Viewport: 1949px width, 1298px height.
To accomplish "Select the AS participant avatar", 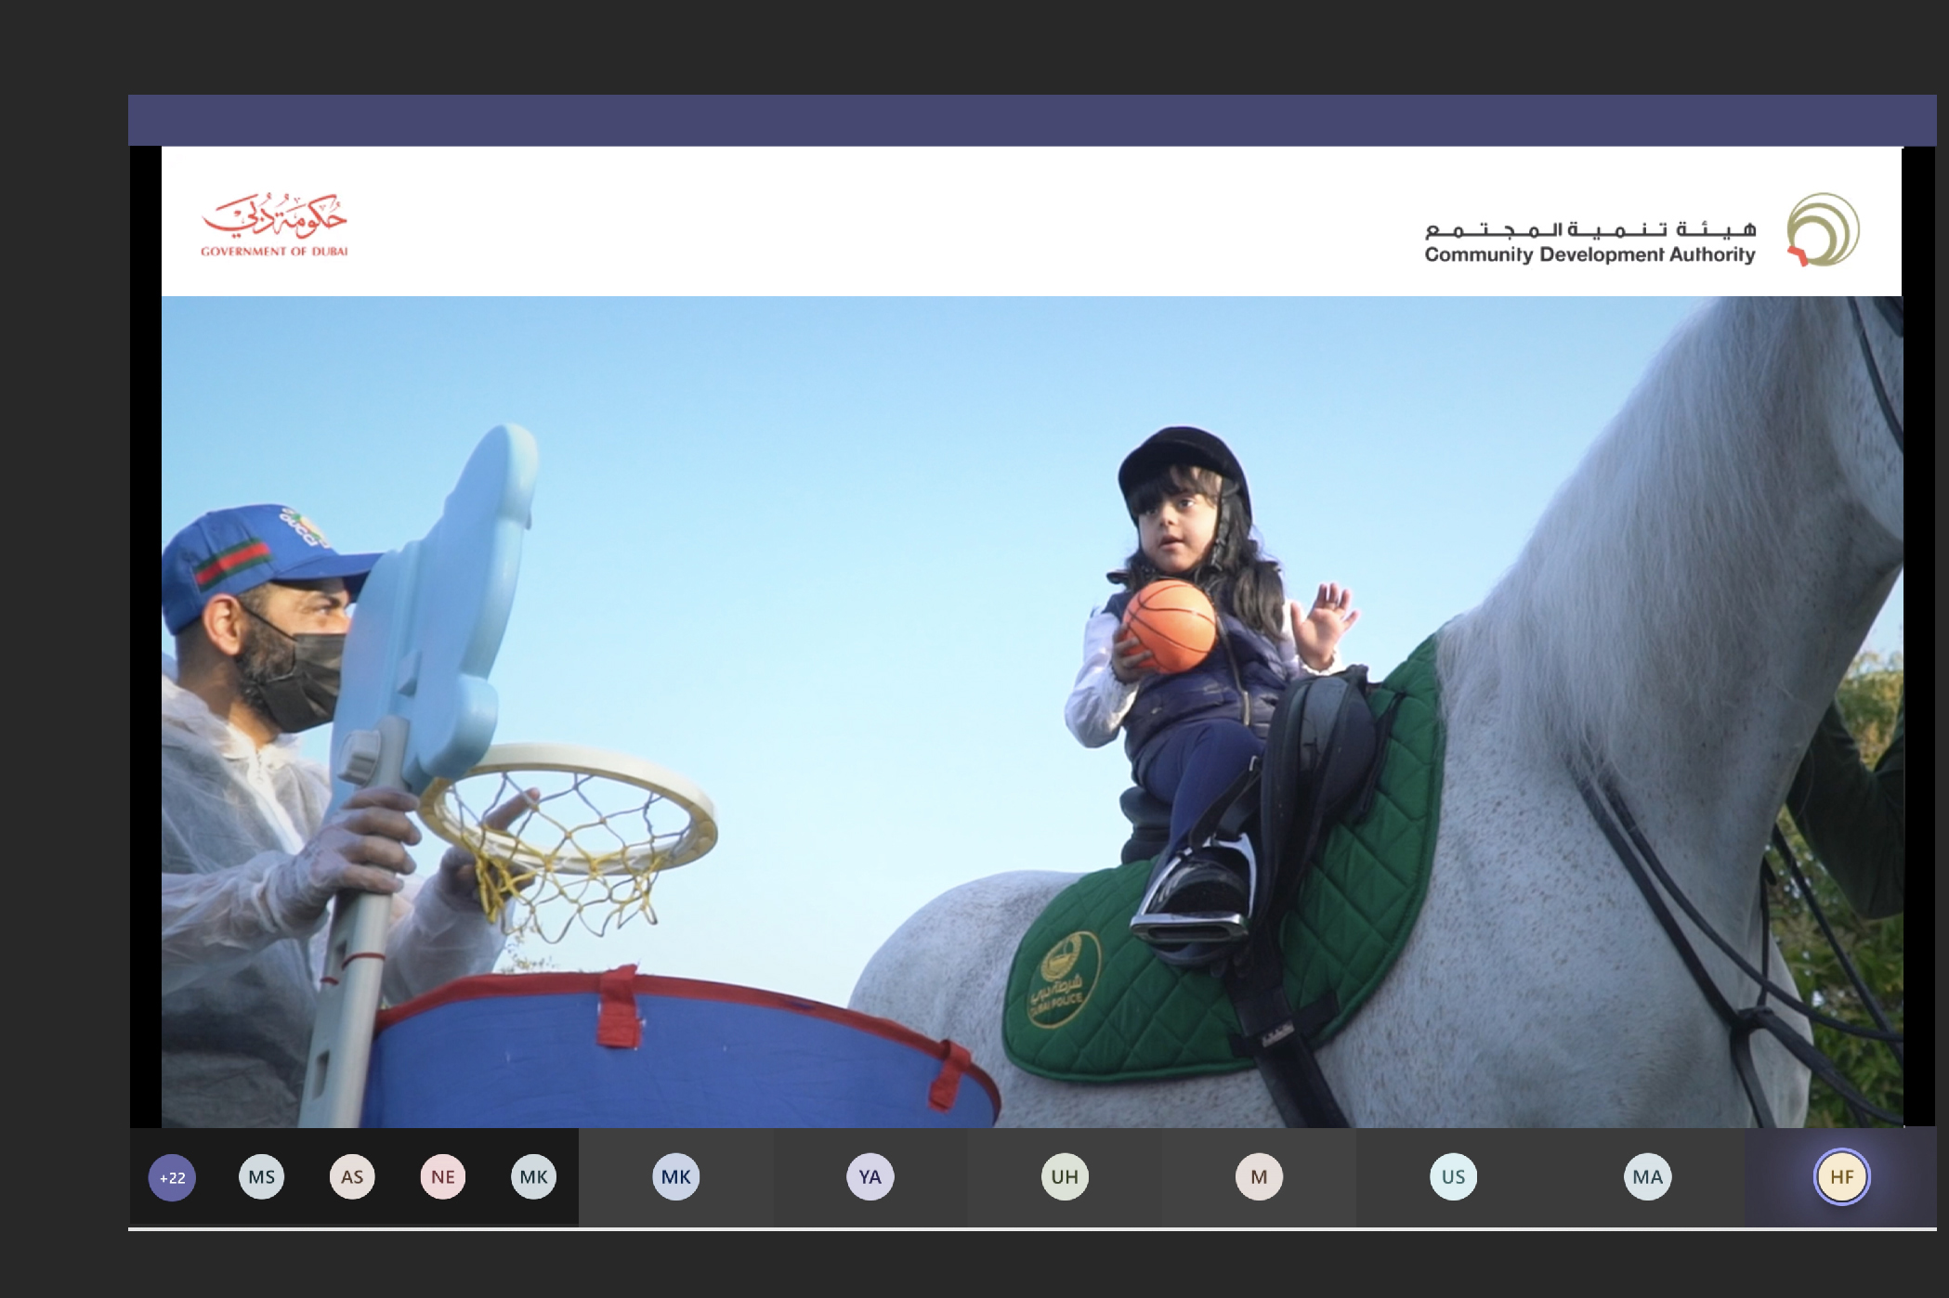I will [x=352, y=1177].
